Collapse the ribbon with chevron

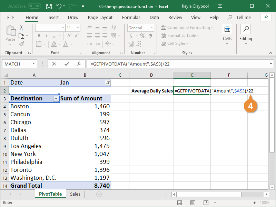pos(270,53)
